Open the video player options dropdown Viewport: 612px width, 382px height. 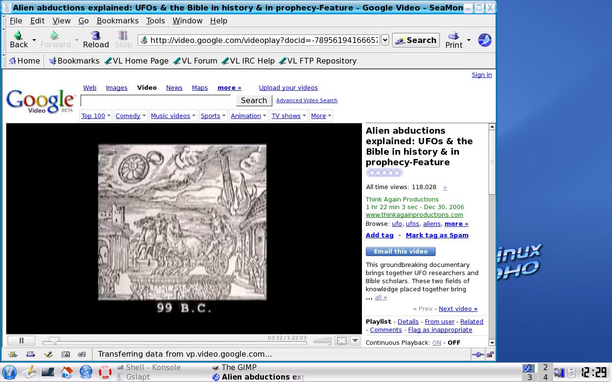pyautogui.click(x=355, y=340)
